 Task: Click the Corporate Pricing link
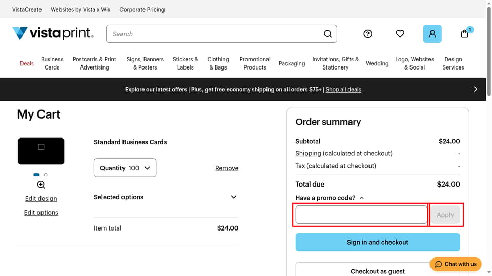coord(142,9)
